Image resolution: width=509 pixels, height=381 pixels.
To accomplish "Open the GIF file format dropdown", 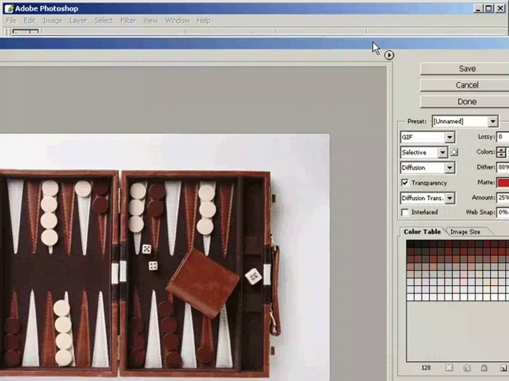I will 450,137.
